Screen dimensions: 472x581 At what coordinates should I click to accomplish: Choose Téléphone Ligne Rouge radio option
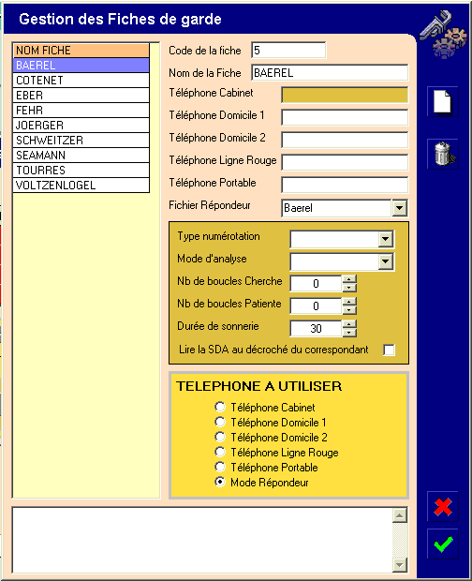coord(220,452)
